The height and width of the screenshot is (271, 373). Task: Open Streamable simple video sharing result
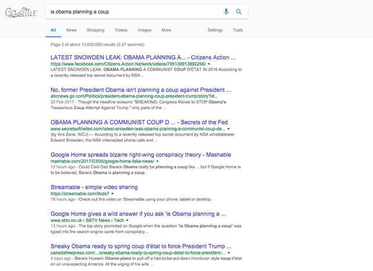click(94, 187)
